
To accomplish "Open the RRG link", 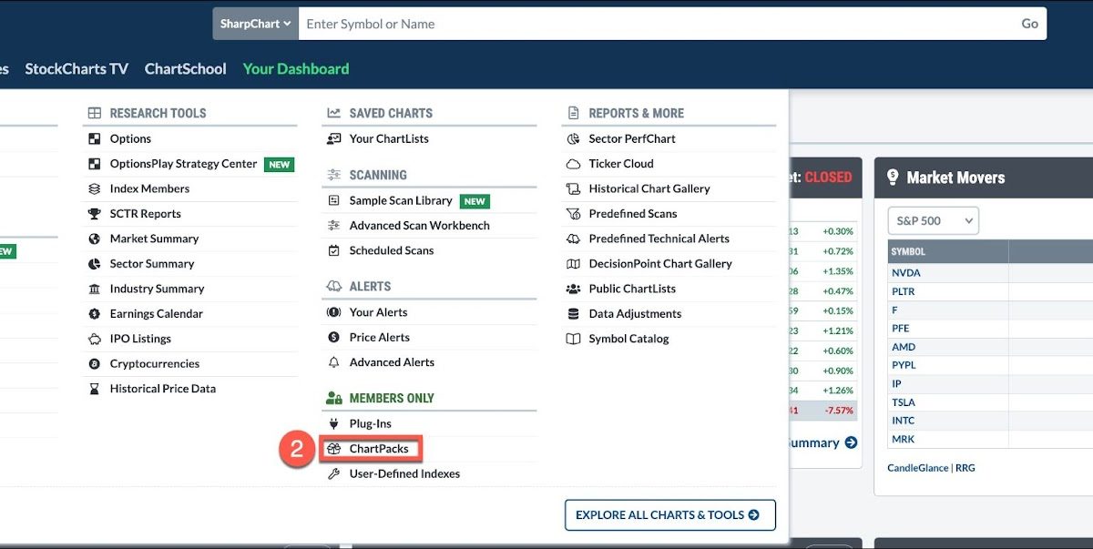I will pos(965,468).
